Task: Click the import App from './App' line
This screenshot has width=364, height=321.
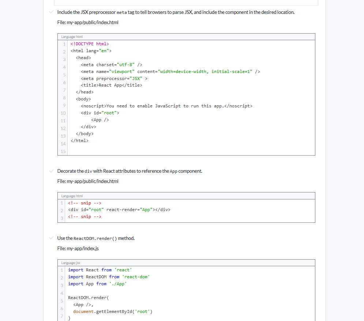Action: tap(97, 284)
